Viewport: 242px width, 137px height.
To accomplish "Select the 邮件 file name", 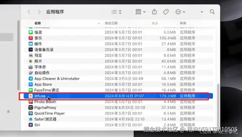I will tap(38, 44).
